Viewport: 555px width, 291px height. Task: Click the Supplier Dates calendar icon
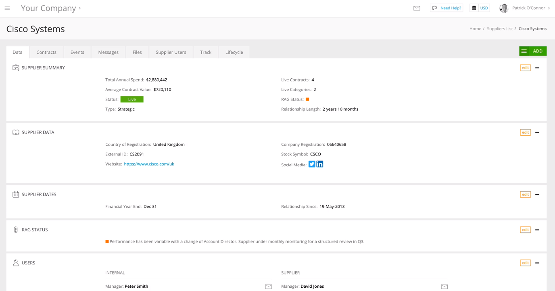pos(16,195)
